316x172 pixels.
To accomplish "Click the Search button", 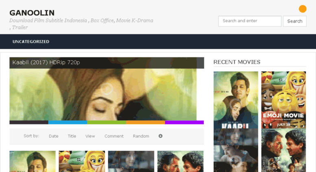I will (294, 21).
